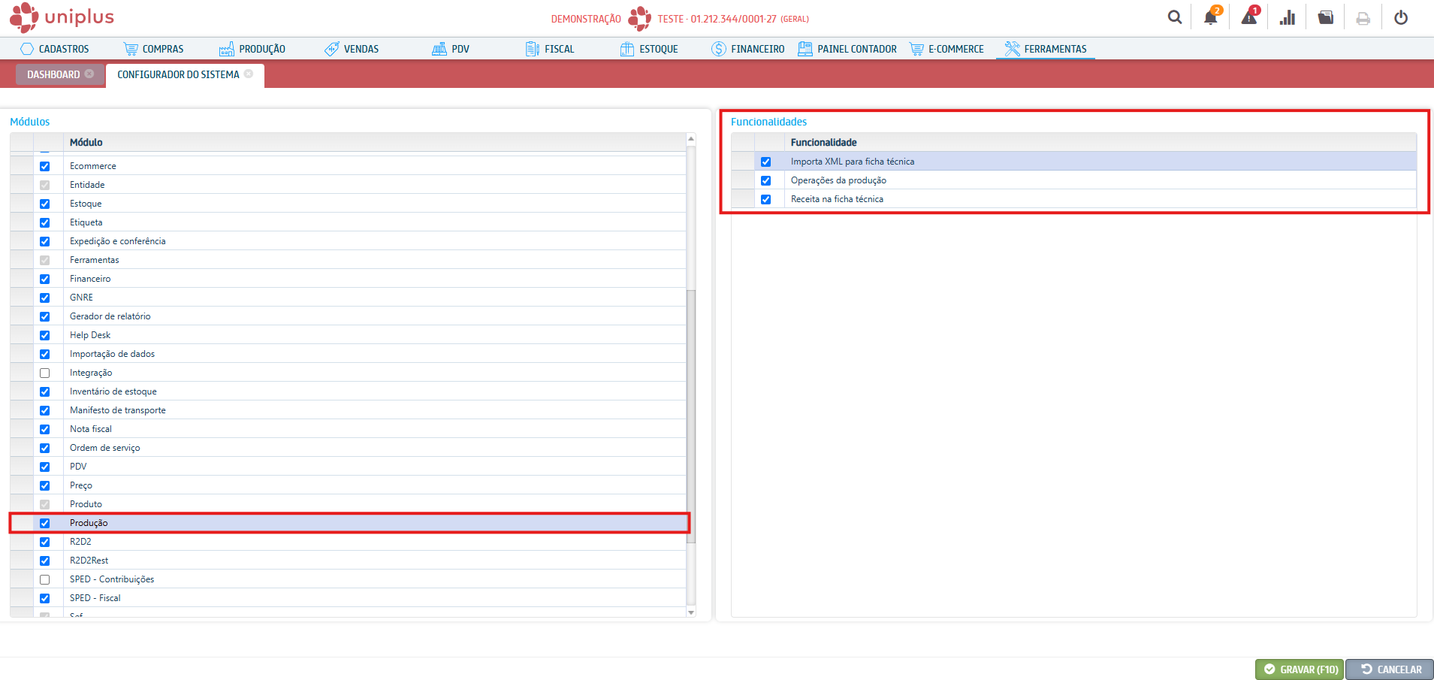Enable the SPED - Contribuições checkbox
This screenshot has width=1434, height=680.
click(x=45, y=580)
